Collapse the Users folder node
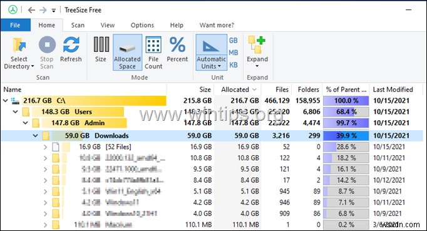The height and width of the screenshot is (231, 427). [15, 111]
